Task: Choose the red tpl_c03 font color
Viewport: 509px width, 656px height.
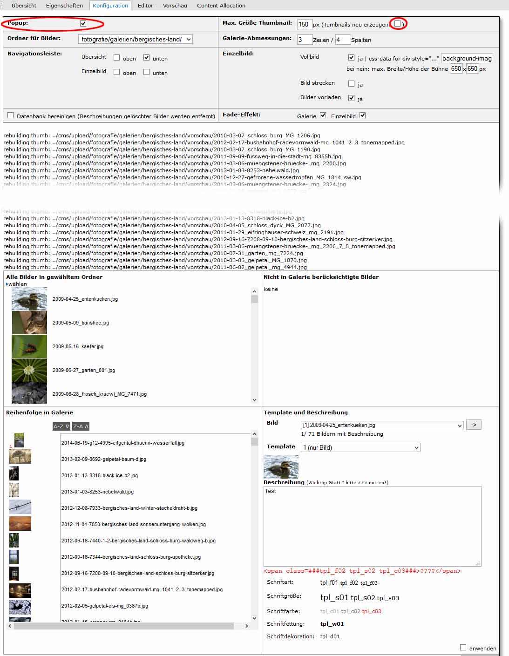Action: click(x=372, y=611)
